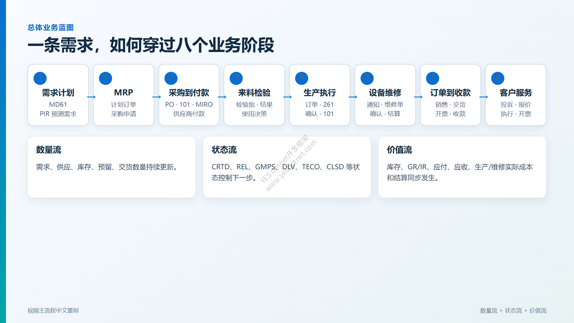Click the 数量流 description starting with 需求、供应
This screenshot has width=574, height=323.
tap(108, 167)
